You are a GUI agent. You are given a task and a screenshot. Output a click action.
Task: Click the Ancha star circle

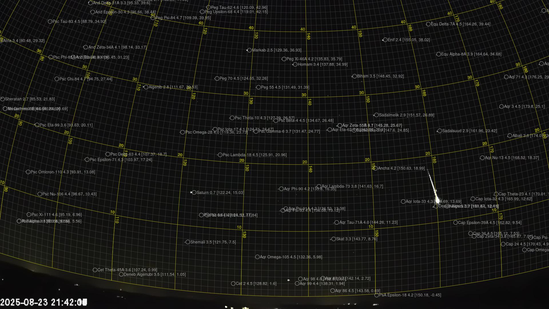375,168
